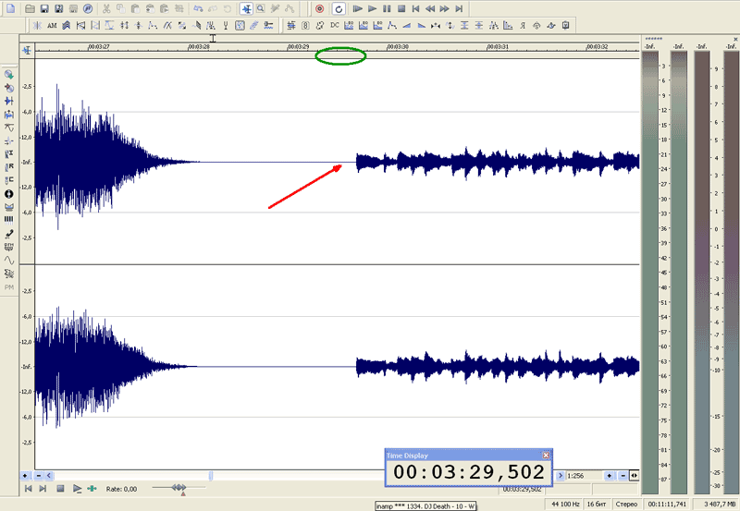Click the Play button below the waveform

click(77, 488)
